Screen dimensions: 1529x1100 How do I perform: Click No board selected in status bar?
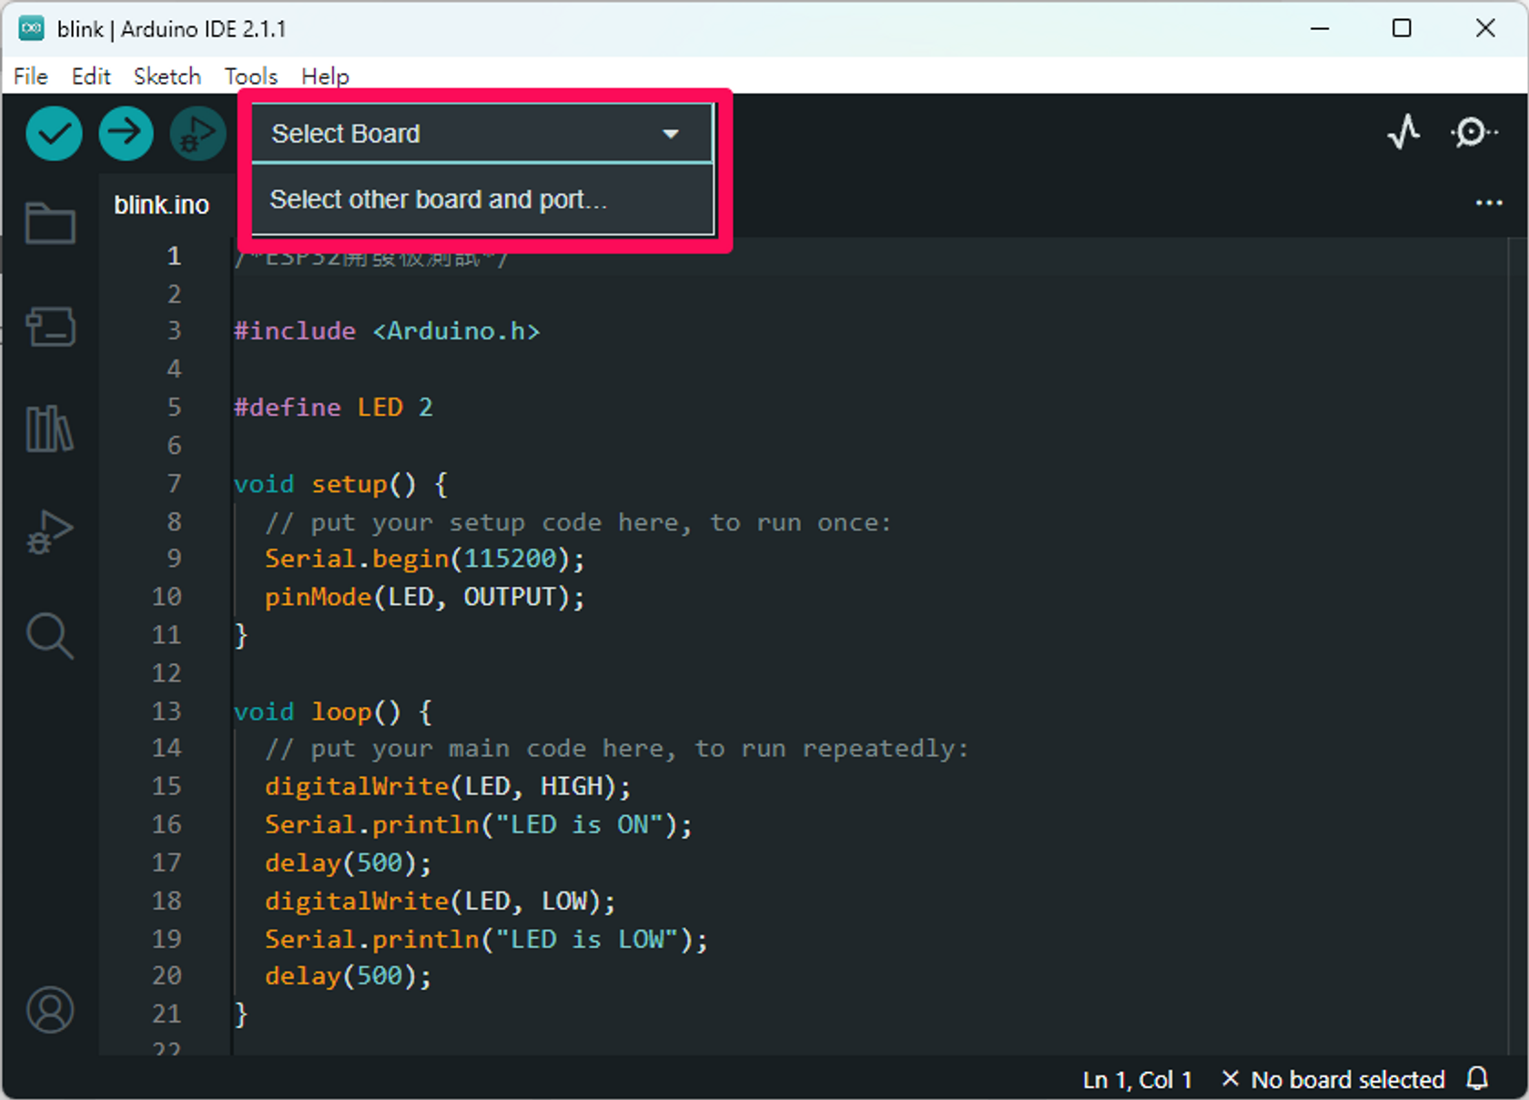click(1334, 1079)
